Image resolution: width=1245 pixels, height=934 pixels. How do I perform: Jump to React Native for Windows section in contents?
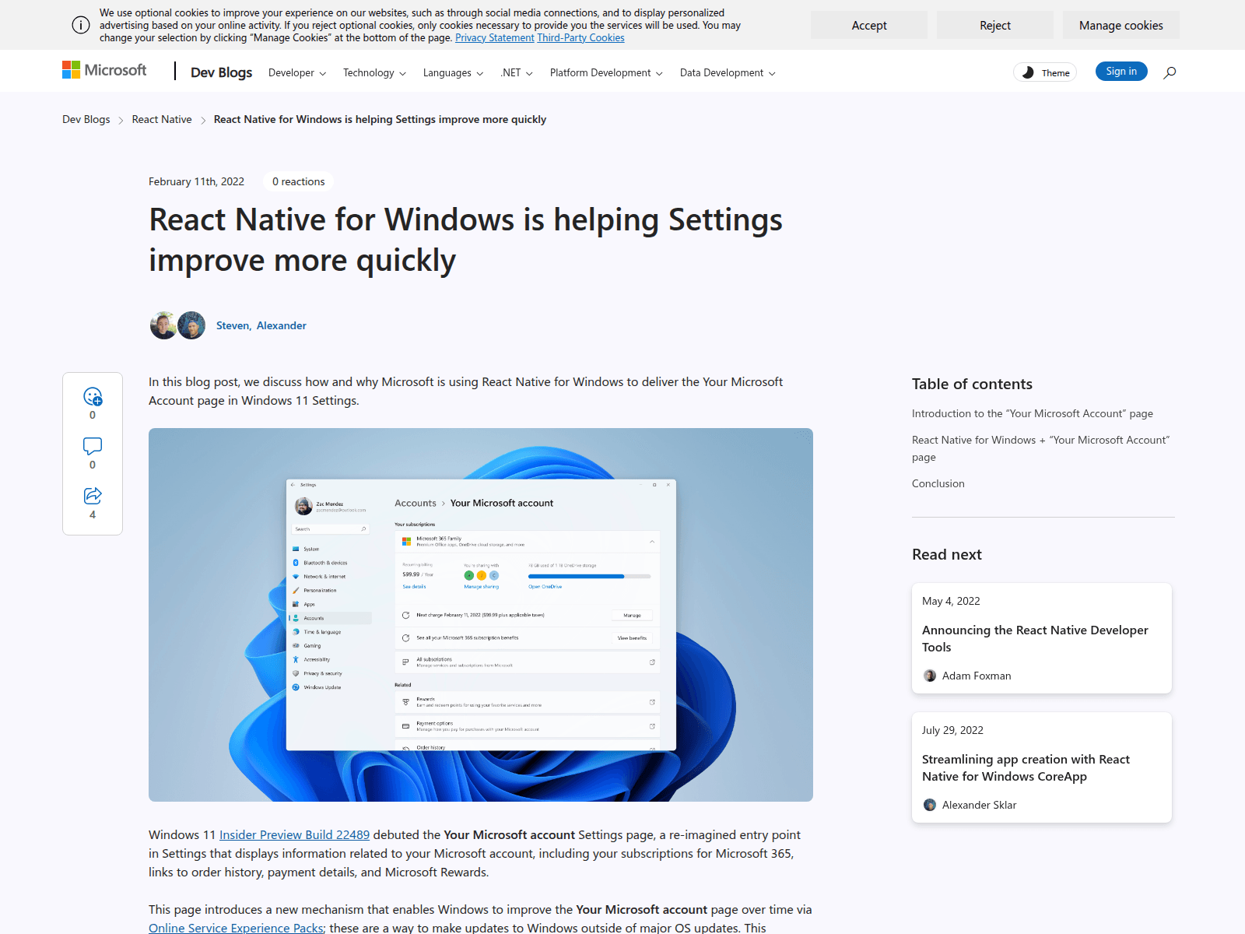[x=1041, y=448]
